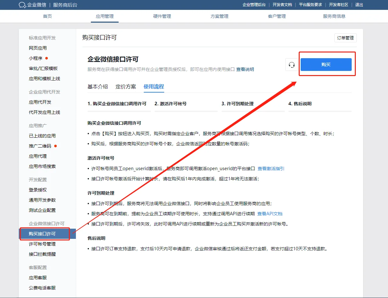
Task: Open 登录授权 in sidebar
Action: (38, 190)
